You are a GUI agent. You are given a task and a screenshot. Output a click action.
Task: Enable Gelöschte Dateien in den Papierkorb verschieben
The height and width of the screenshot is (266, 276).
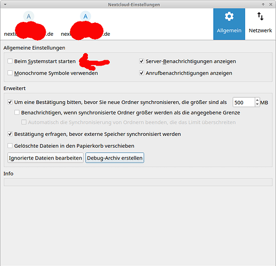pos(10,146)
